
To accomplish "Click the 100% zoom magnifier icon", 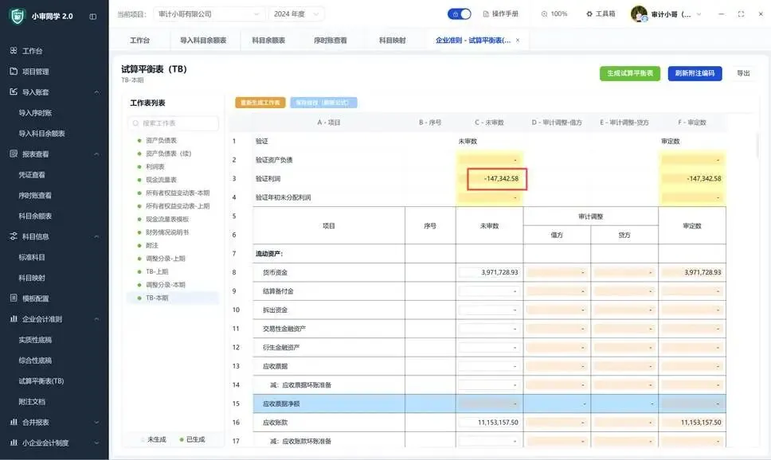I will tap(544, 14).
